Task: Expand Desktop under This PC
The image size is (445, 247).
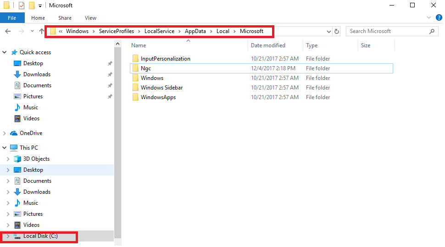Action: pyautogui.click(x=8, y=170)
